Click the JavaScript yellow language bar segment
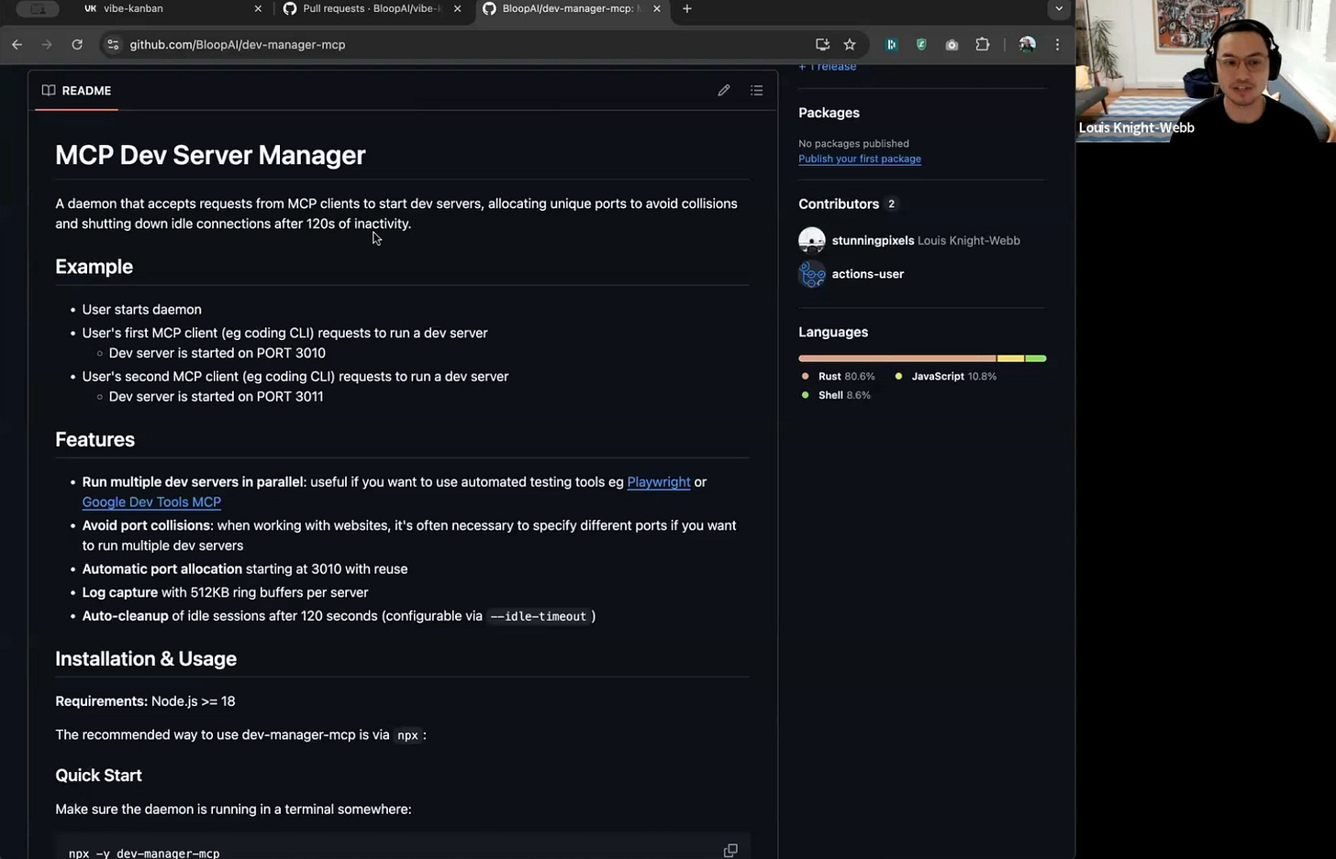 pyautogui.click(x=1010, y=358)
